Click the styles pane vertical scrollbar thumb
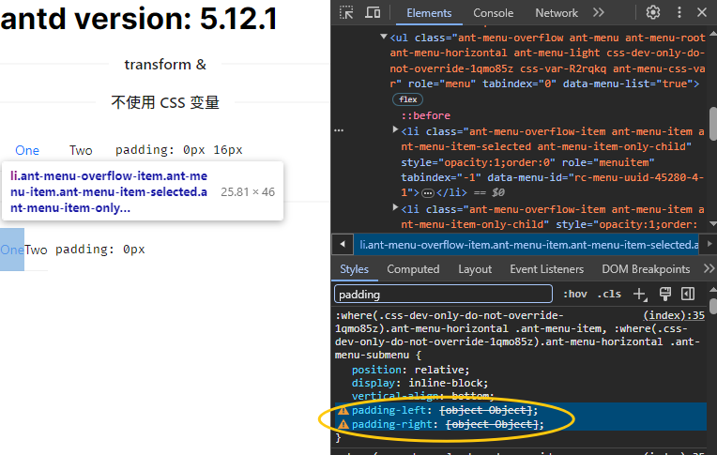 [713, 306]
